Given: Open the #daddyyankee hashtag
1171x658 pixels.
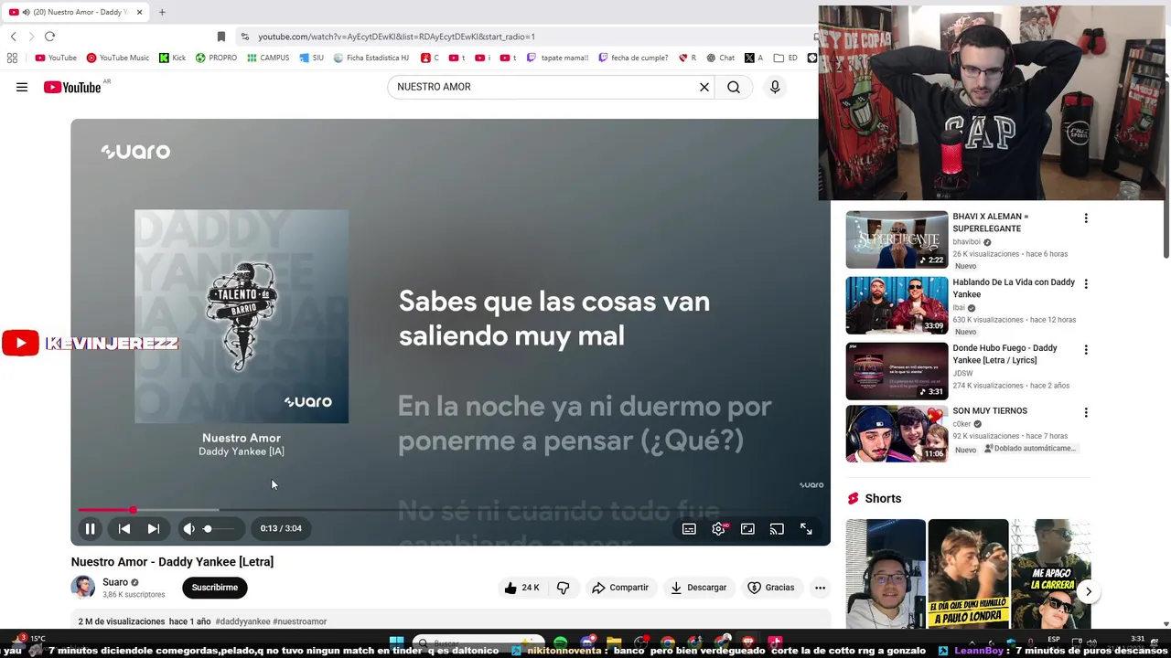Looking at the screenshot, I should point(242,621).
